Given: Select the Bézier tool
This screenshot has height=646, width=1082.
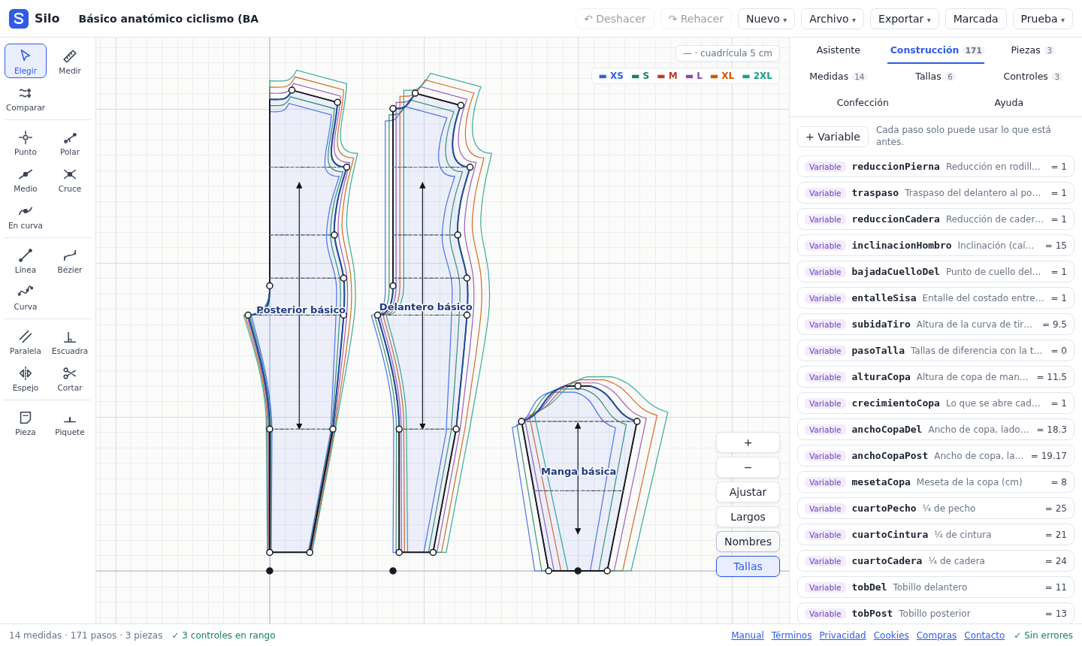Looking at the screenshot, I should (x=70, y=260).
